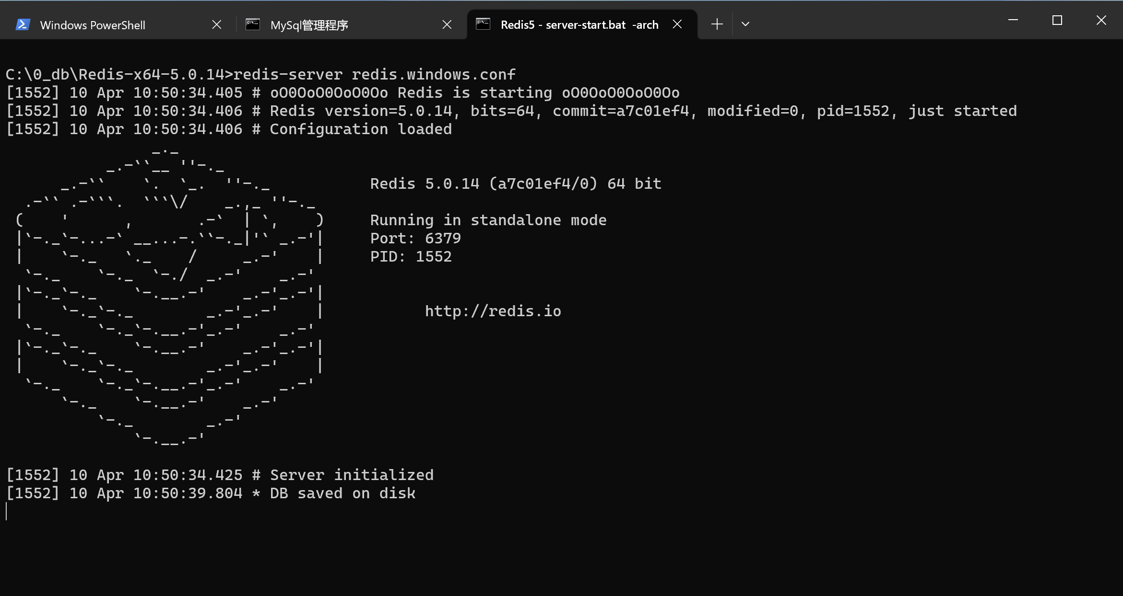This screenshot has height=596, width=1123.
Task: Click the 'Server initialized' log line
Action: pyautogui.click(x=220, y=475)
